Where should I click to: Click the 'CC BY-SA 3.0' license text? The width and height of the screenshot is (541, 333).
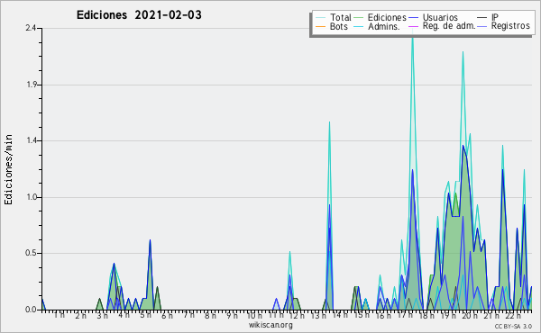click(x=513, y=326)
